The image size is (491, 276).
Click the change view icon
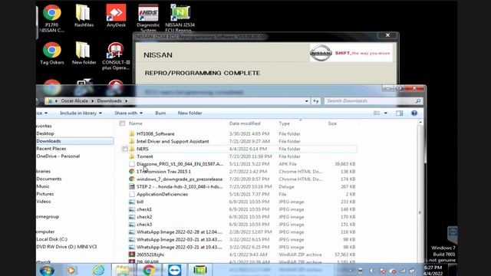(x=377, y=113)
